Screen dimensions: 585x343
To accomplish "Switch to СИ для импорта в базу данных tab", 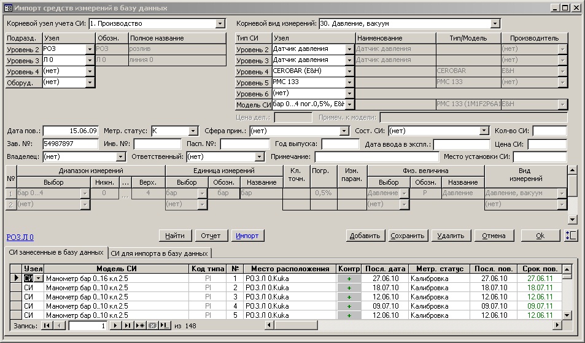I will [160, 253].
